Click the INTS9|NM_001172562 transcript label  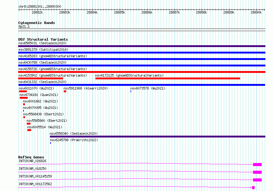(x=35, y=184)
